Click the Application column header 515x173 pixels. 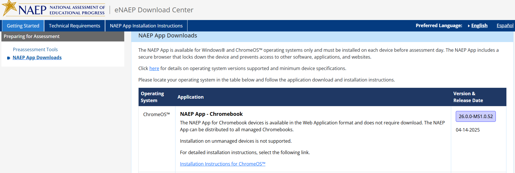coord(190,97)
